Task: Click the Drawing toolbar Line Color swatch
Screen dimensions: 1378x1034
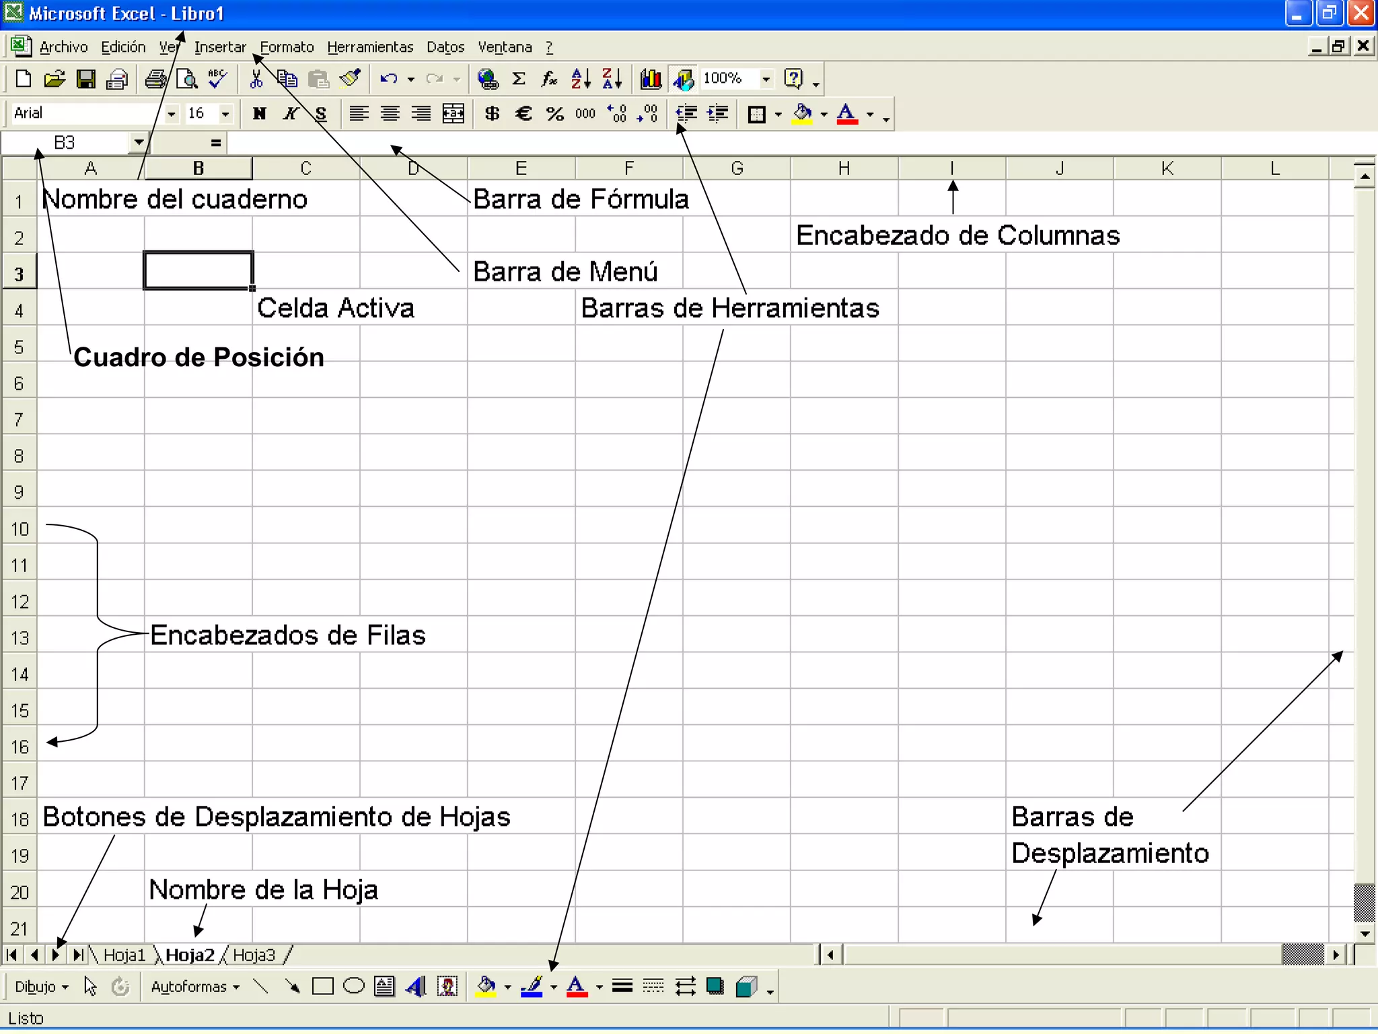Action: pos(532,987)
